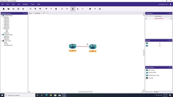The image size is (173, 97).
Task: Pin the Connections panel
Action: (x=169, y=13)
